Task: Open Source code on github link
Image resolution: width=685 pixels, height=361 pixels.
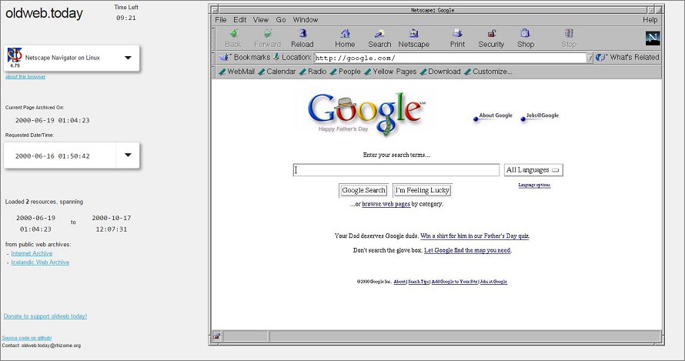Action: (27, 338)
